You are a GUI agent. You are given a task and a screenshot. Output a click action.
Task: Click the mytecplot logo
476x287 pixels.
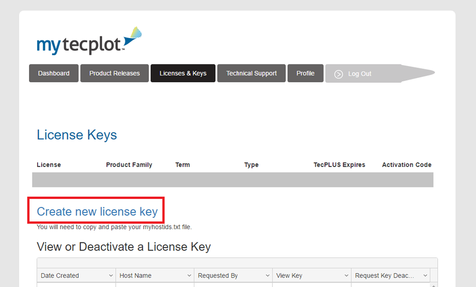pos(89,41)
